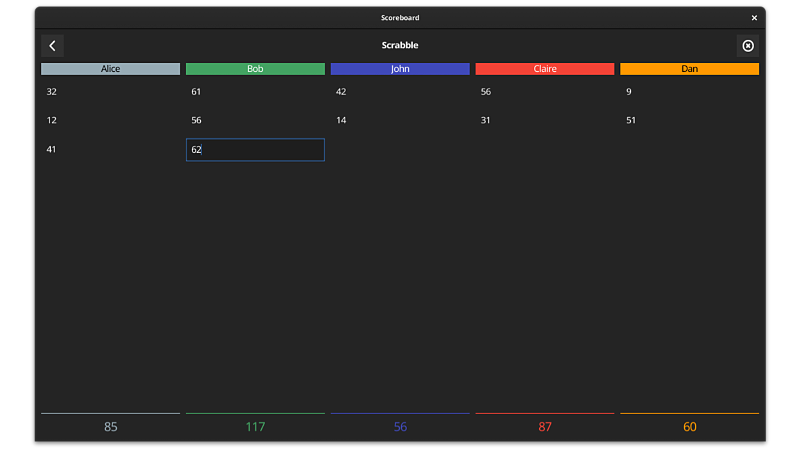The width and height of the screenshot is (801, 451).
Task: Click Dan's second round score 51
Action: 631,120
